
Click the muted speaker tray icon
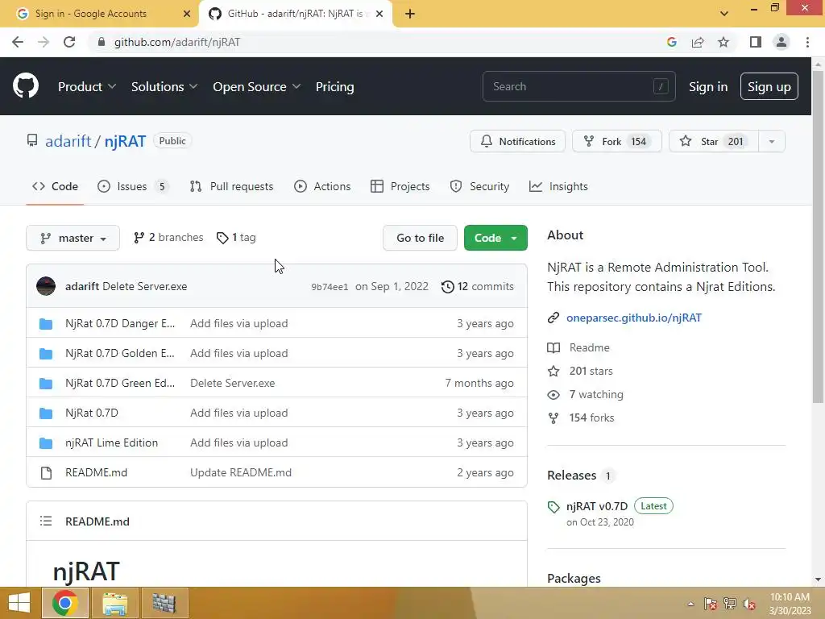pyautogui.click(x=748, y=604)
